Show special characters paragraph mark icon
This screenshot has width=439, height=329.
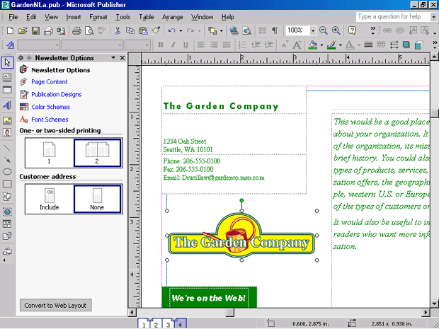[275, 30]
